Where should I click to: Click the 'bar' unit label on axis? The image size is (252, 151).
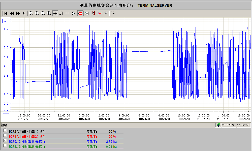(x=6, y=21)
